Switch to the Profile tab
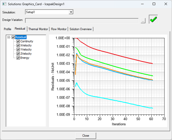This screenshot has height=140, width=172. 7,29
